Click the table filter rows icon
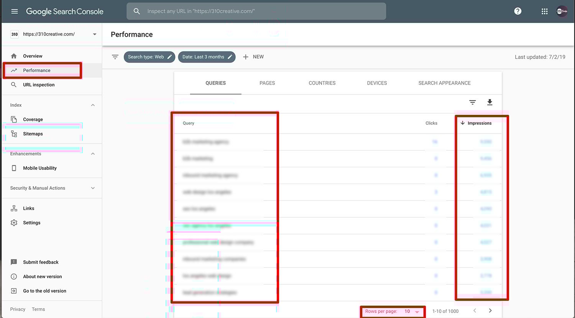This screenshot has width=575, height=318. click(472, 102)
